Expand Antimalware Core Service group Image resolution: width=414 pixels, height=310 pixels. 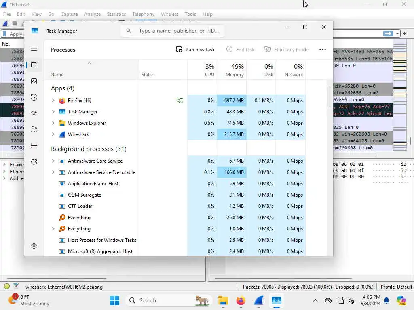coord(53,161)
